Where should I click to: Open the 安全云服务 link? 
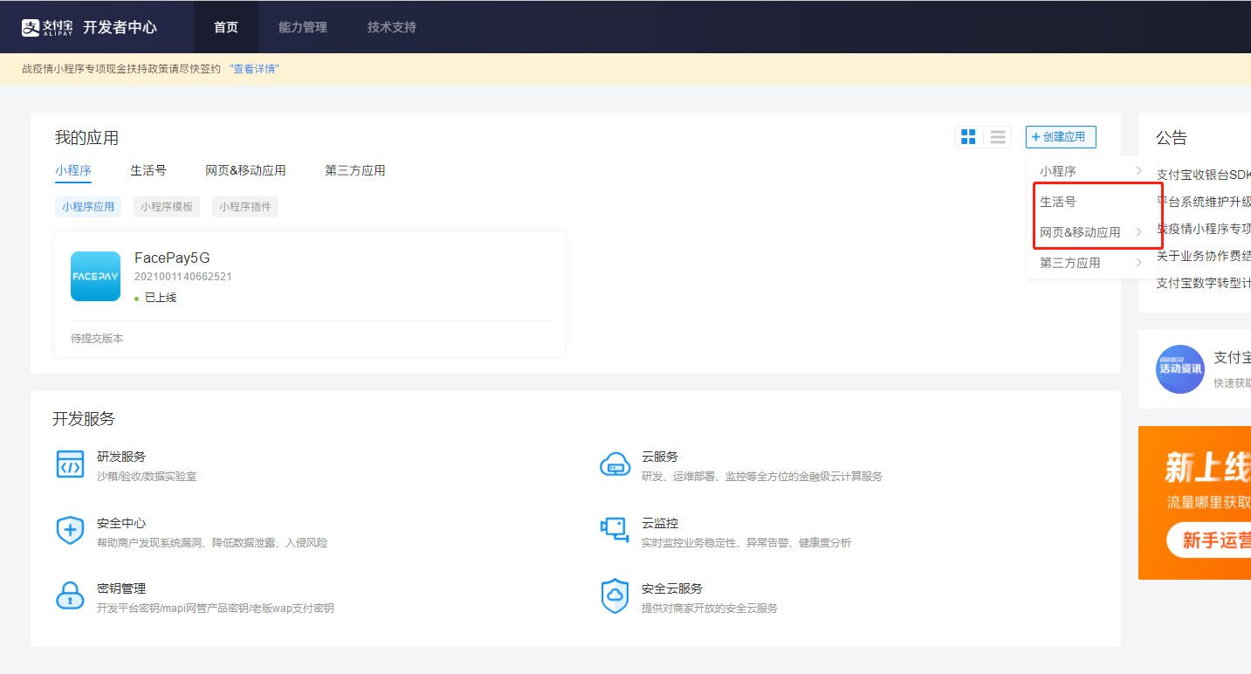click(672, 588)
